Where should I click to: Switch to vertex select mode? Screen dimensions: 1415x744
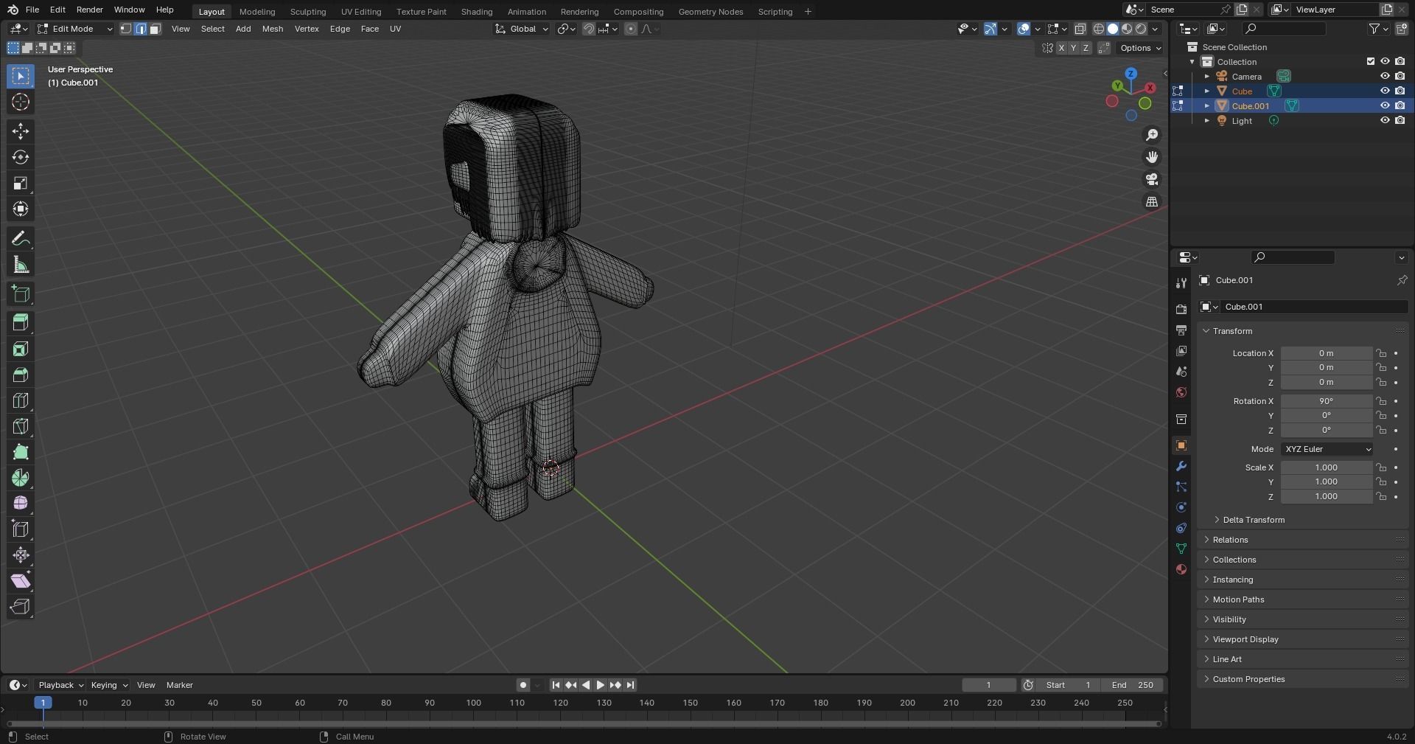coord(126,29)
